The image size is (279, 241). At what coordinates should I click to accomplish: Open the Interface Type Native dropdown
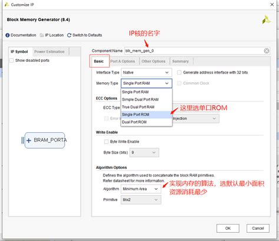click(x=147, y=72)
